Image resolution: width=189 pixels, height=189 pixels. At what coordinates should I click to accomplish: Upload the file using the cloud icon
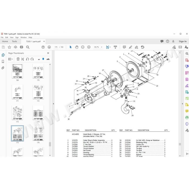coord(15,47)
